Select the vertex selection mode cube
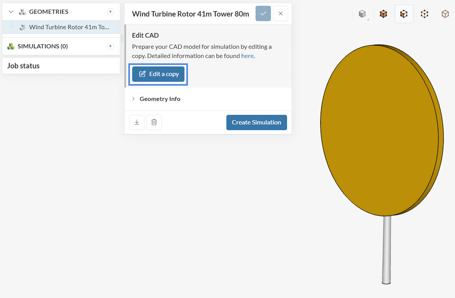The height and width of the screenshot is (298, 455). (x=445, y=14)
